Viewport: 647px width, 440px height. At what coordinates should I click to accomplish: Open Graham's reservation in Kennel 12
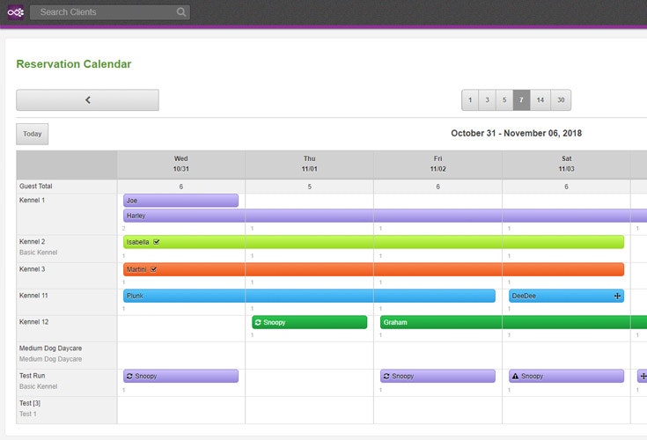[514, 322]
